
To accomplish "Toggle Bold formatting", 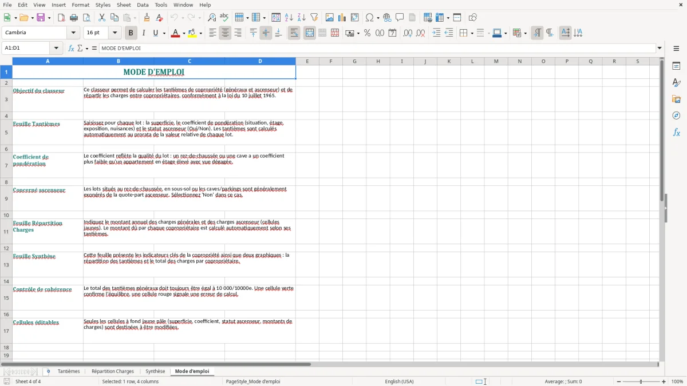I will click(131, 33).
